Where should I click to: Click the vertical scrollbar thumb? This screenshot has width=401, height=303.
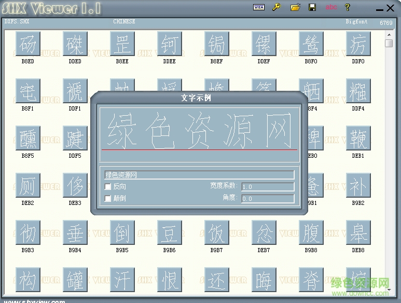(389, 43)
